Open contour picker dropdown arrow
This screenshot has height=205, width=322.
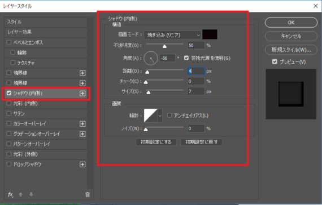point(160,115)
